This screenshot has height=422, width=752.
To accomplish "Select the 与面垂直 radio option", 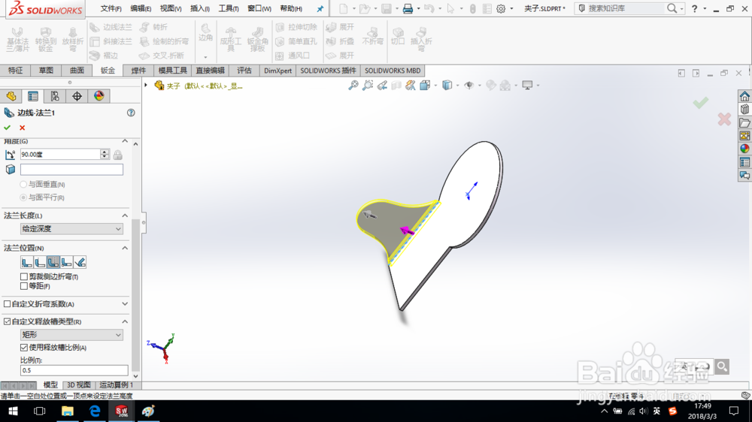I will [x=23, y=185].
